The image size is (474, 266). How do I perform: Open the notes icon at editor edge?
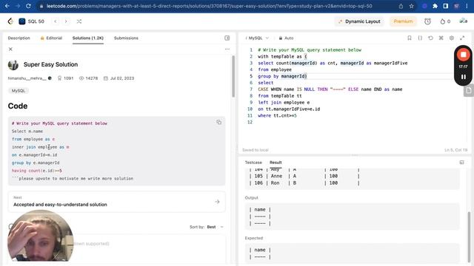tap(469, 91)
